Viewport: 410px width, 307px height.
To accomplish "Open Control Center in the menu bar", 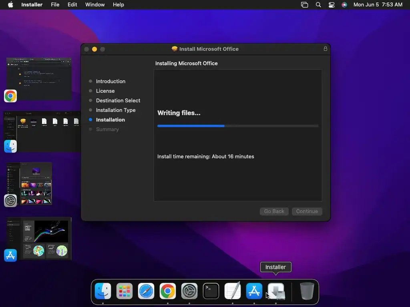I will coord(331,5).
